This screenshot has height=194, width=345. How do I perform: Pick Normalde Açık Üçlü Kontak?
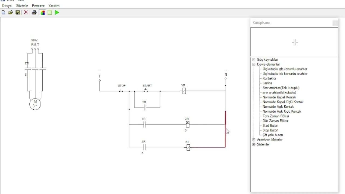coord(282,111)
